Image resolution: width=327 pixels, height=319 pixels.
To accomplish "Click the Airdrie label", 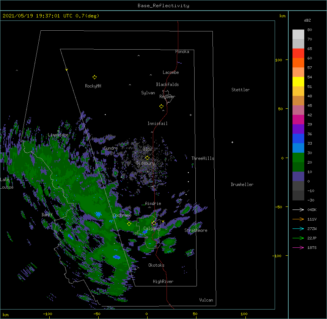I will pos(153,203).
